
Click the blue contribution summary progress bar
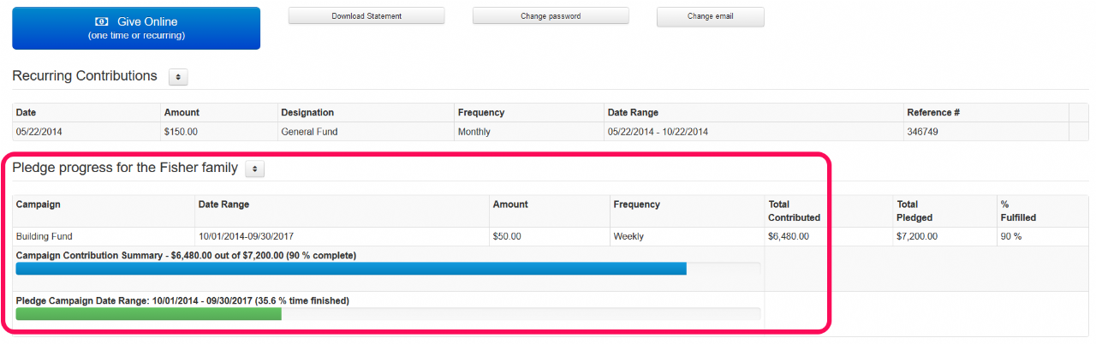[351, 269]
